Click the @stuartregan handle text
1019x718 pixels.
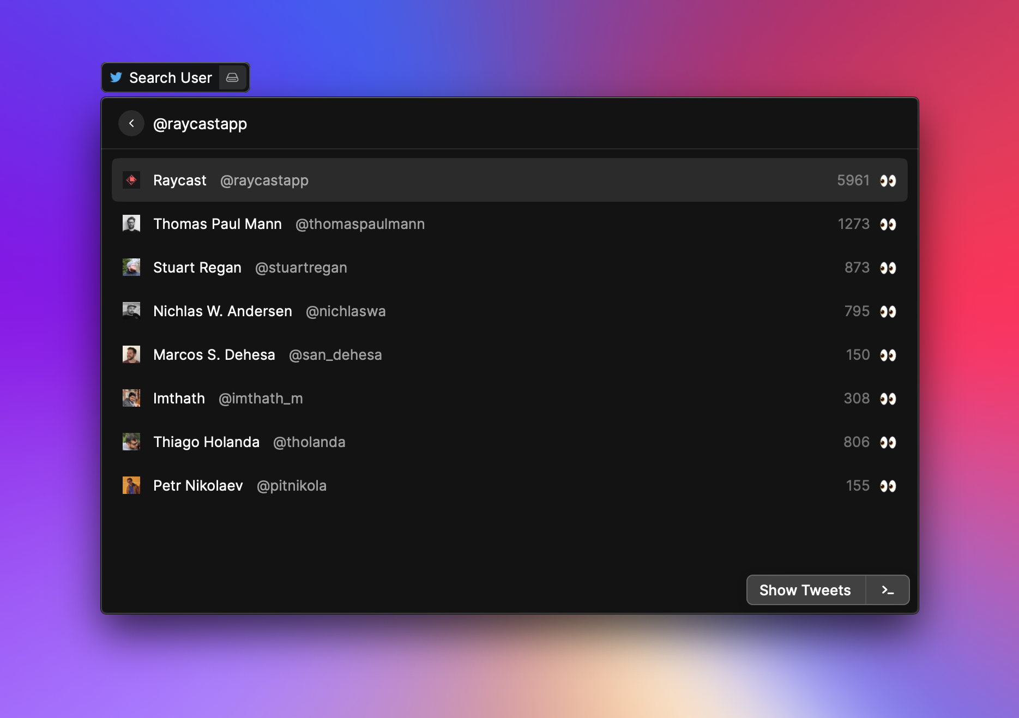point(301,268)
